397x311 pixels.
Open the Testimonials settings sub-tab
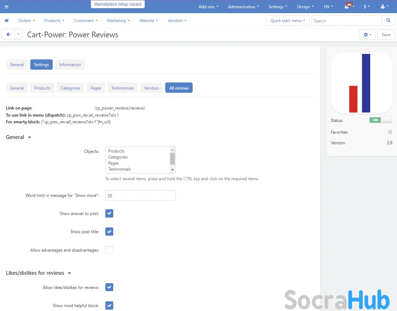122,88
